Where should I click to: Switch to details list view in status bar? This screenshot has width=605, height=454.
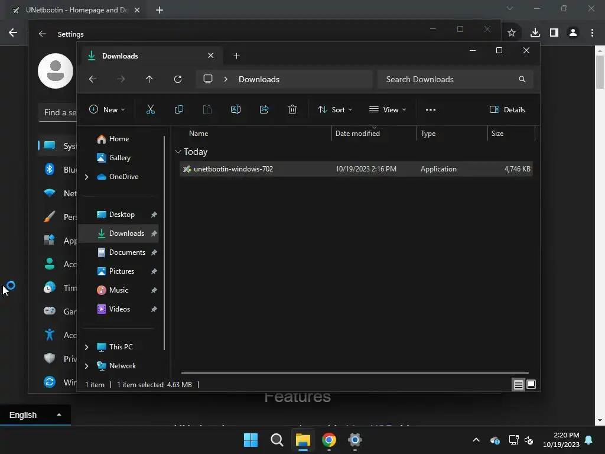tap(518, 384)
